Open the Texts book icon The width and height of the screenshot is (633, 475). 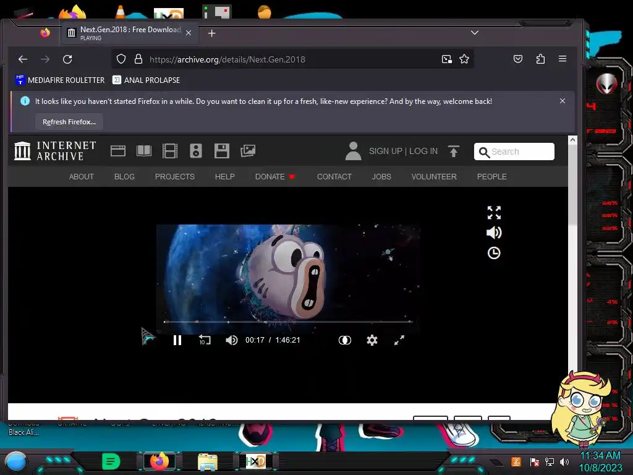point(143,151)
